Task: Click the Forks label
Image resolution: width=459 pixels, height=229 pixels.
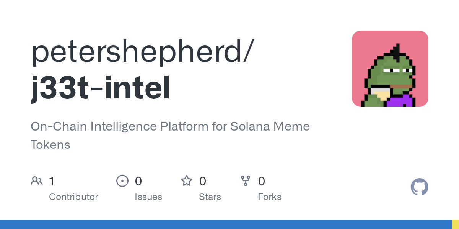Action: 270,197
